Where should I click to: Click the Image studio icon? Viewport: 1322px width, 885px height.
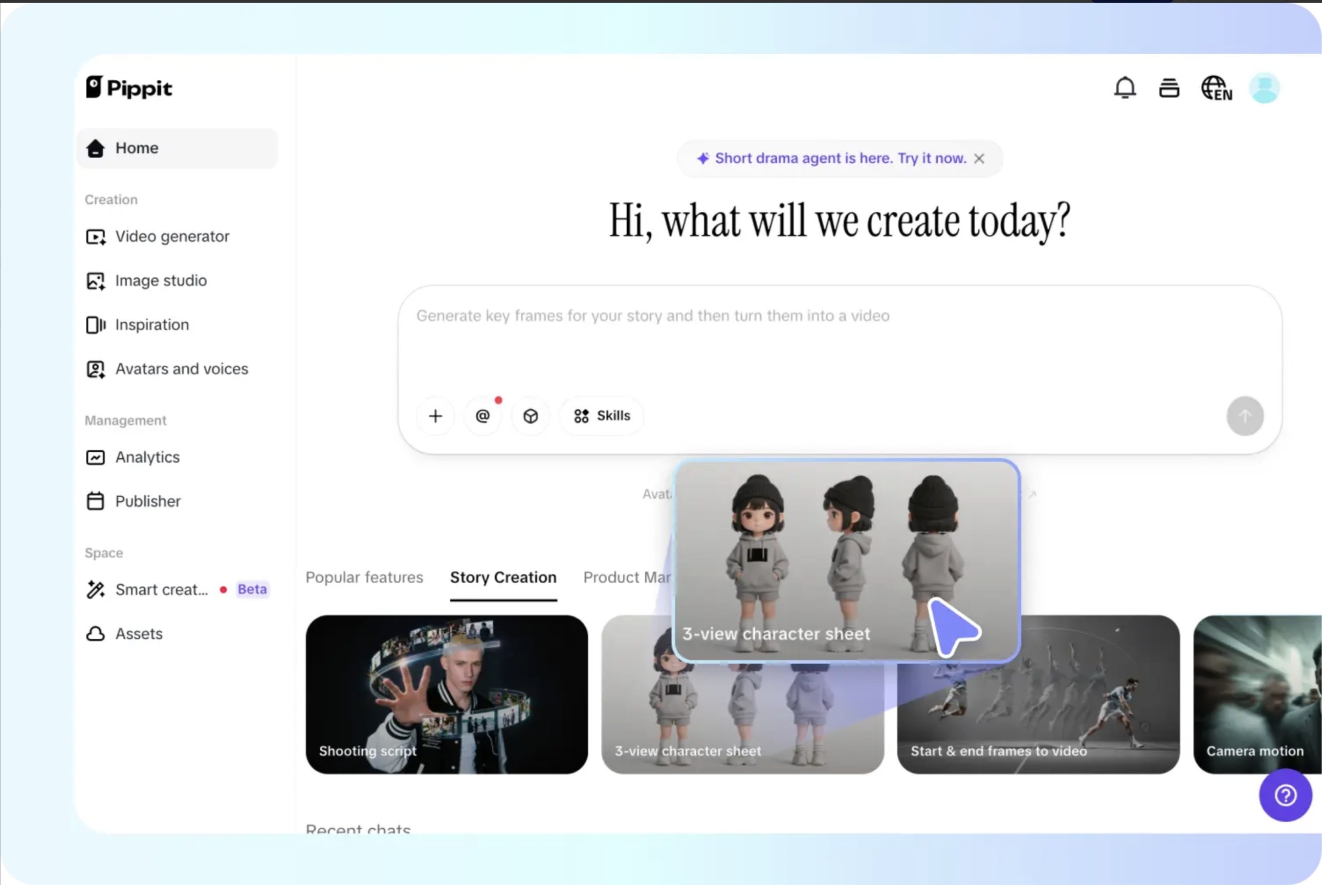pyautogui.click(x=95, y=280)
